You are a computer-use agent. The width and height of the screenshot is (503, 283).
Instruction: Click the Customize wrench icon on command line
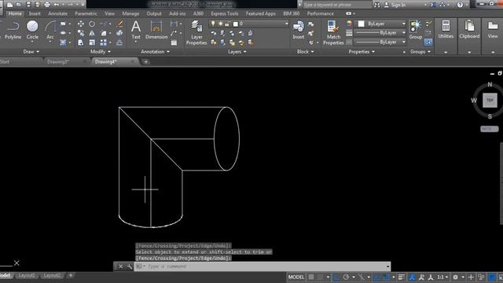[129, 266]
